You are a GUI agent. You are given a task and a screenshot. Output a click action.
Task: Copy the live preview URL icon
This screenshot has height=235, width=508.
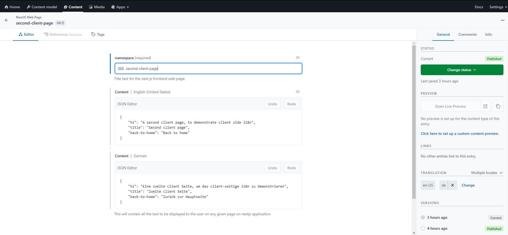[498, 106]
